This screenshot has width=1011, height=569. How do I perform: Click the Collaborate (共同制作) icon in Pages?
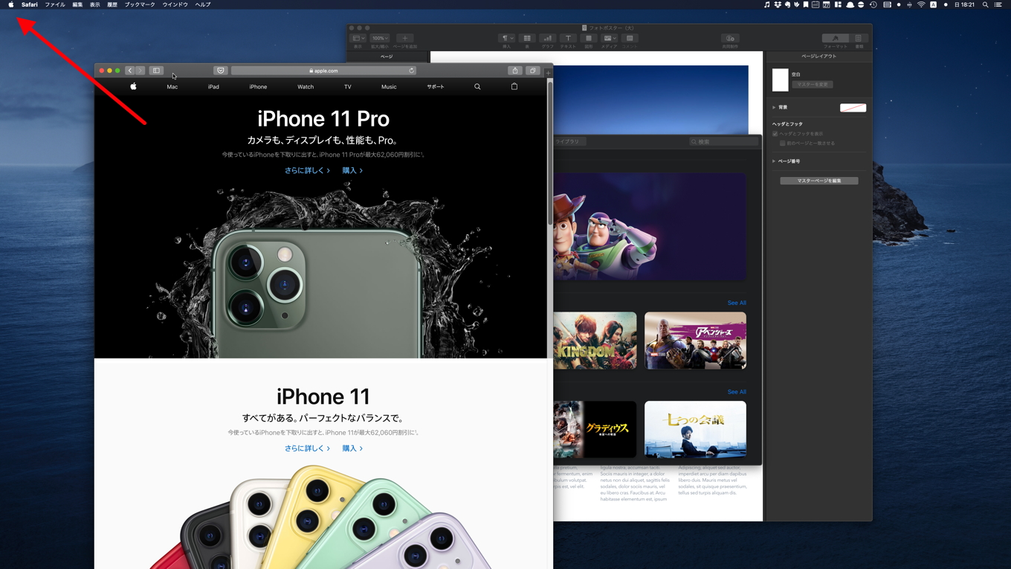pos(730,38)
